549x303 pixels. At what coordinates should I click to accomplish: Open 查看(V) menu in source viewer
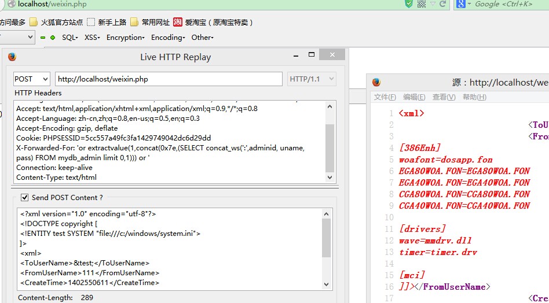tap(444, 97)
